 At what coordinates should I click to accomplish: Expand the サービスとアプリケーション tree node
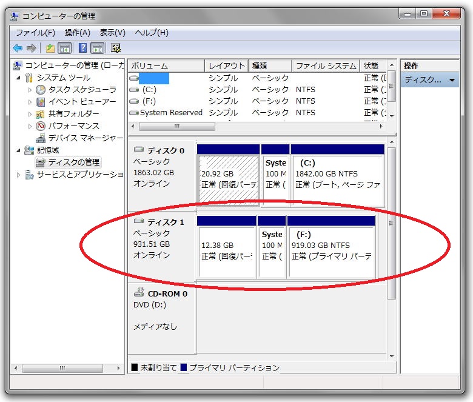[x=18, y=175]
